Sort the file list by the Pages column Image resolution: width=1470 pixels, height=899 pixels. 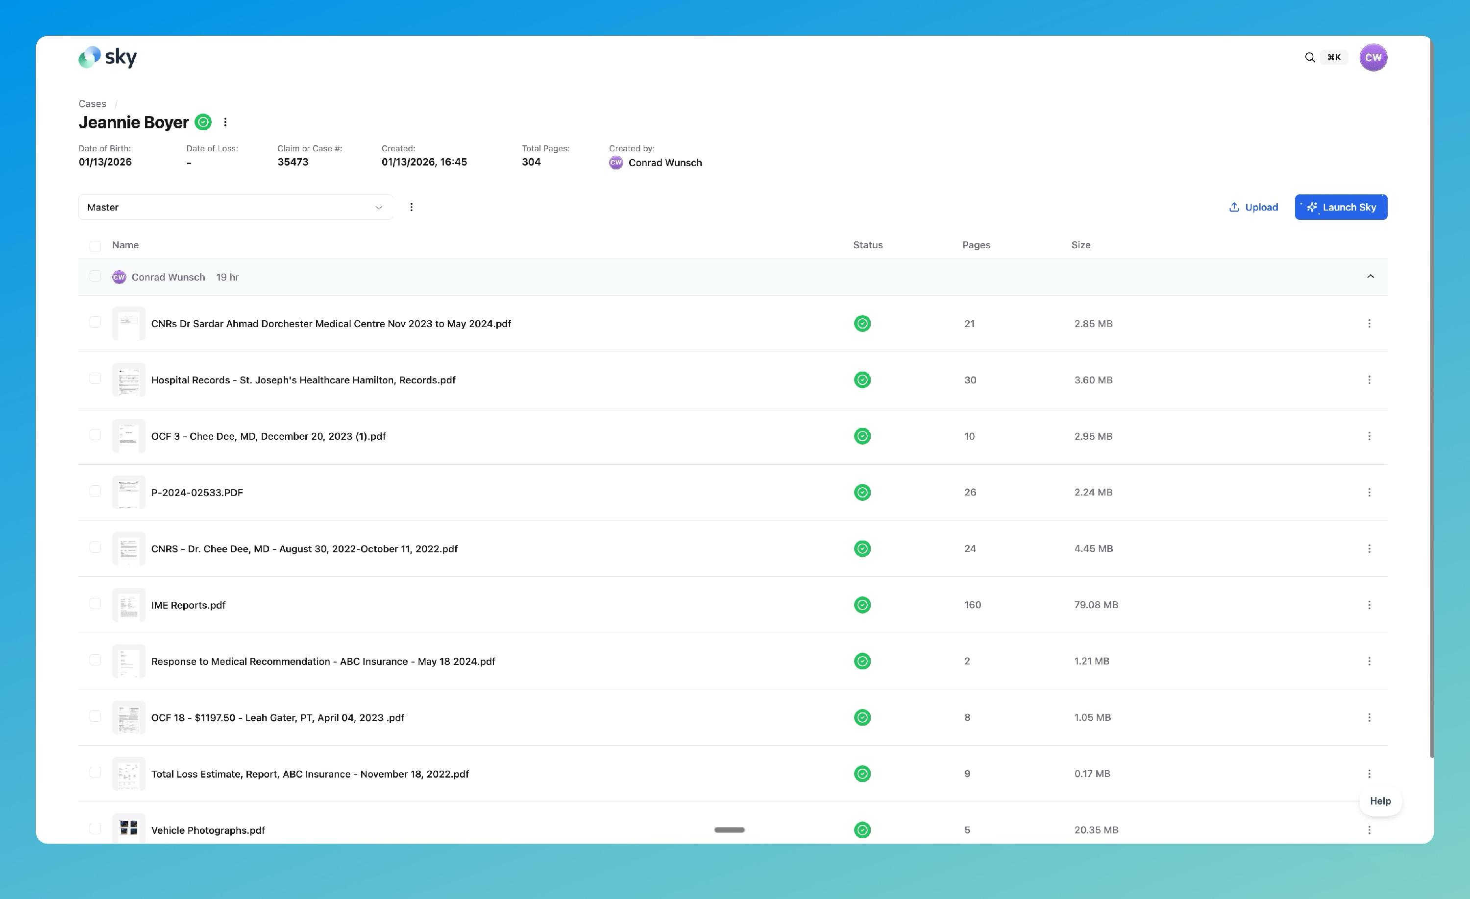pyautogui.click(x=976, y=245)
